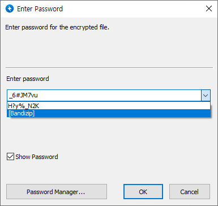The image size is (218, 206).
Task: Uncheck the Show Password checkbox
Action: 10,157
